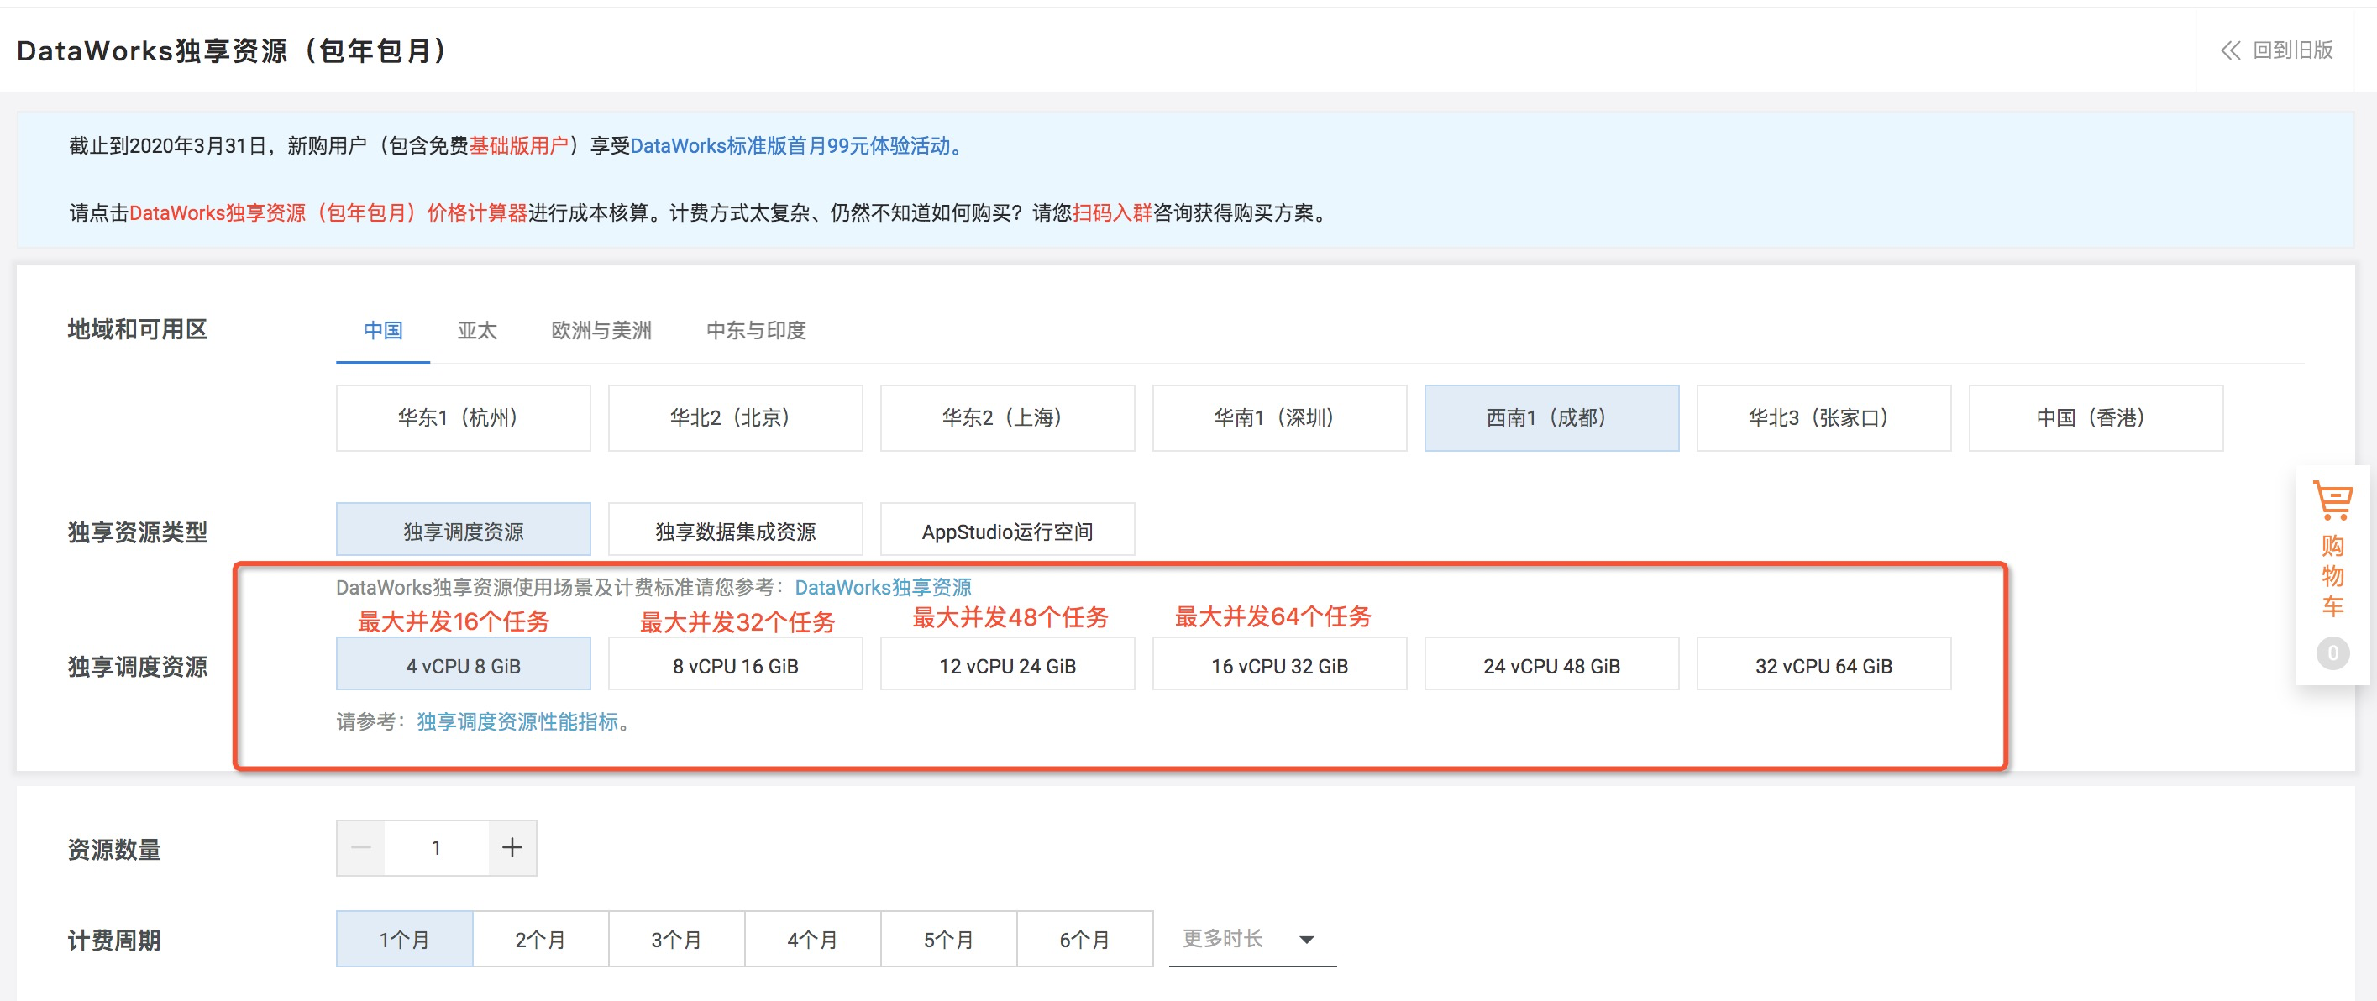Choose the 32 vCPU 64 GiB specification
This screenshot has width=2377, height=1001.
point(1823,664)
